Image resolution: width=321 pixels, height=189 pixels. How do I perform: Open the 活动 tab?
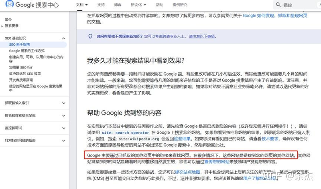pos(159,5)
